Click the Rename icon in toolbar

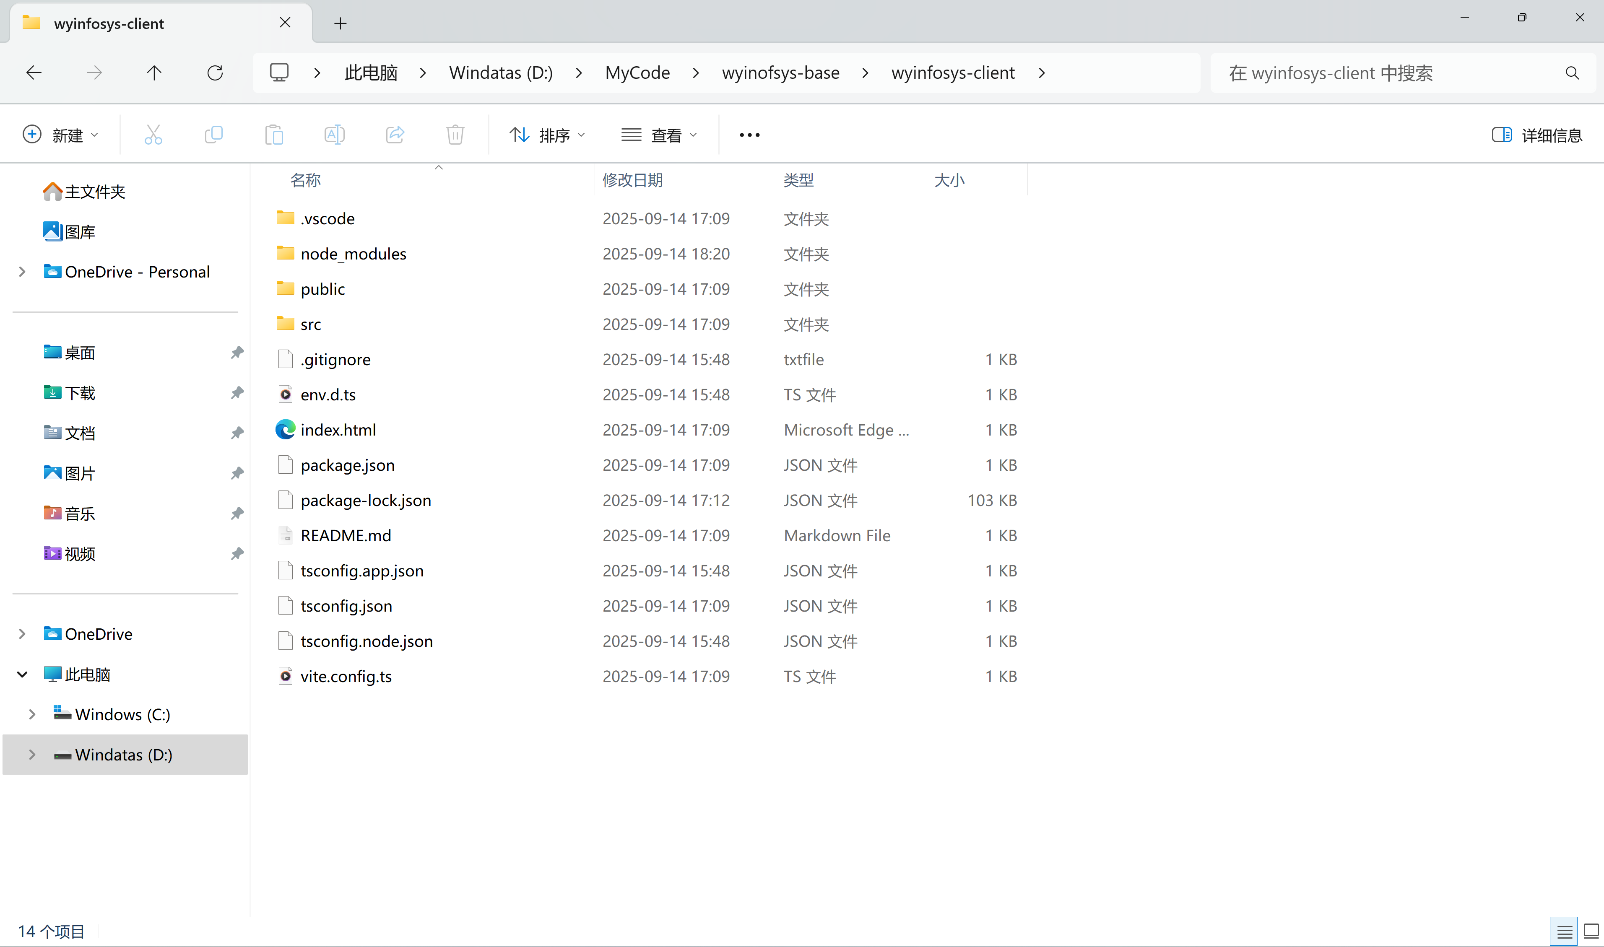coord(335,135)
